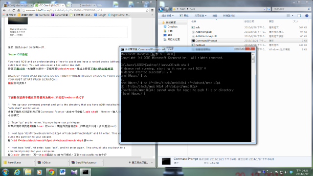The height and width of the screenshot is (176, 313).
Task: Open the view options dropdown arrow
Action: click(292, 16)
